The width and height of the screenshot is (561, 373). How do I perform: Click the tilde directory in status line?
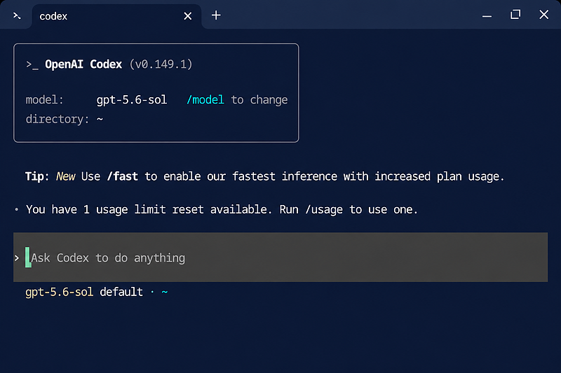click(x=165, y=293)
